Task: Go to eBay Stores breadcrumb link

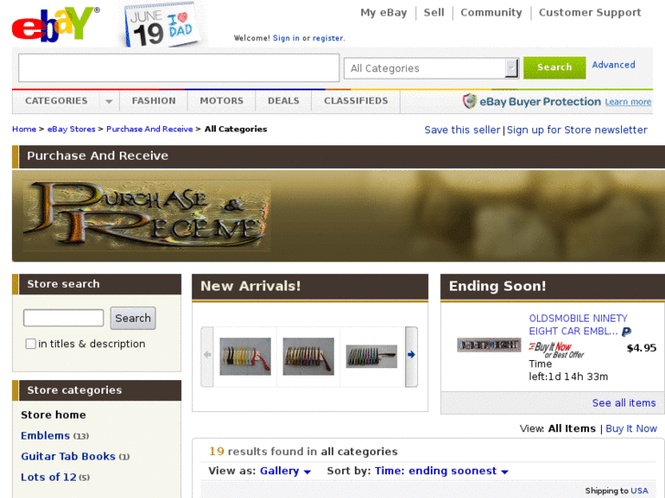Action: click(x=71, y=129)
